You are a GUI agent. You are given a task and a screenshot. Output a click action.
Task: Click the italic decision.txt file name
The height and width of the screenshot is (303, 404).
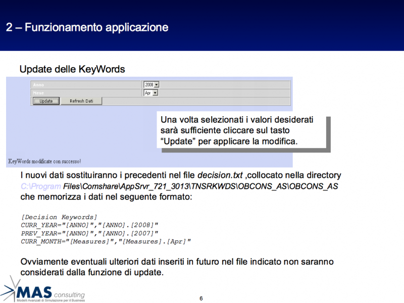pos(220,175)
